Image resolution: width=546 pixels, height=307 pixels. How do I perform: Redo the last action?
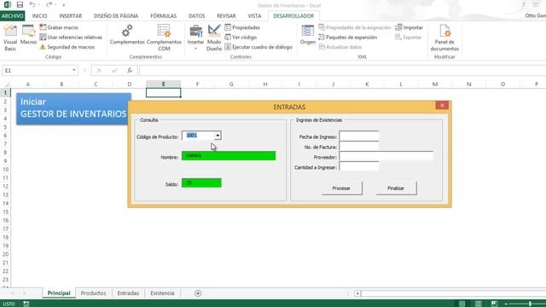(49, 5)
